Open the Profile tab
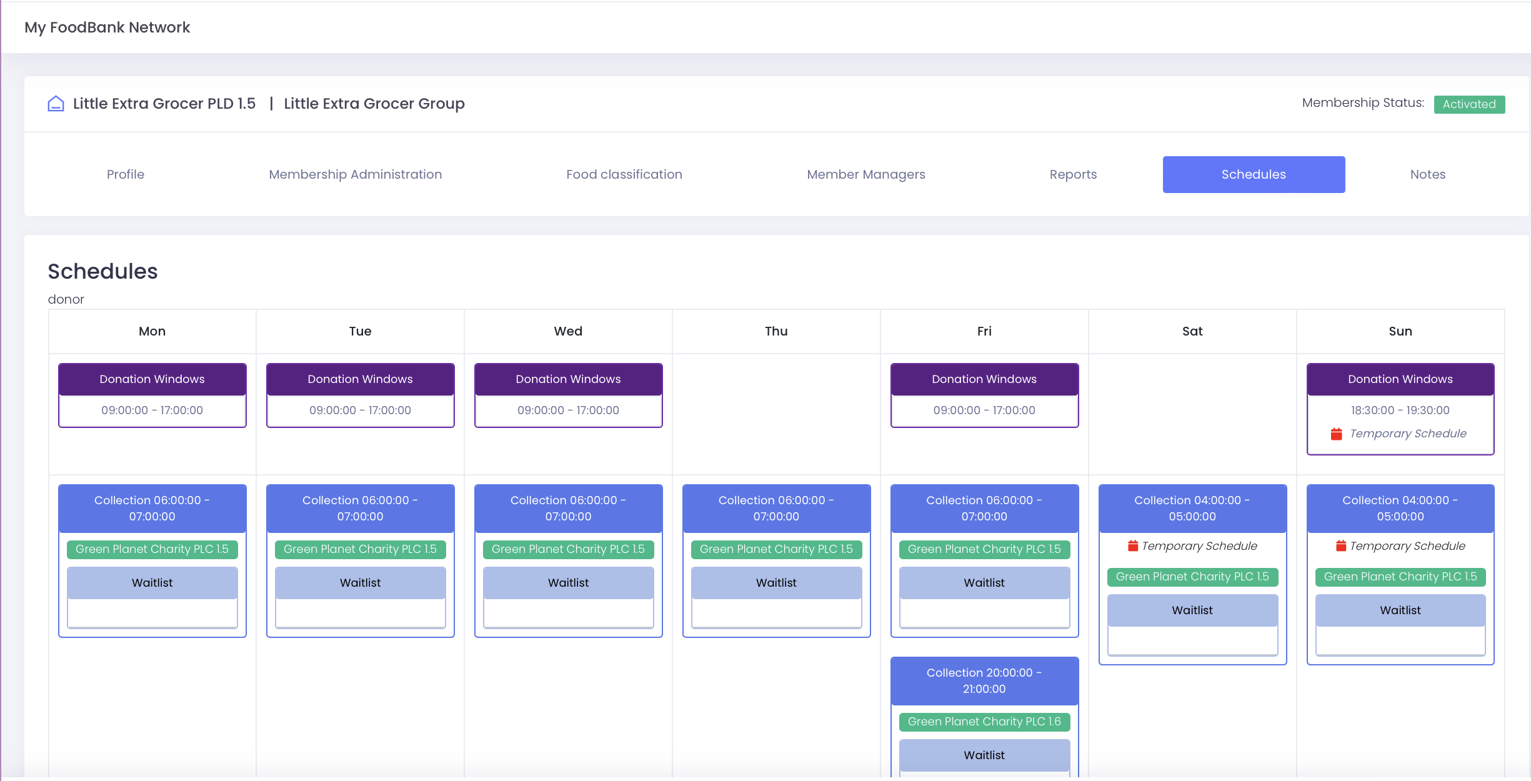Screen dimensions: 1531x781 [125, 174]
